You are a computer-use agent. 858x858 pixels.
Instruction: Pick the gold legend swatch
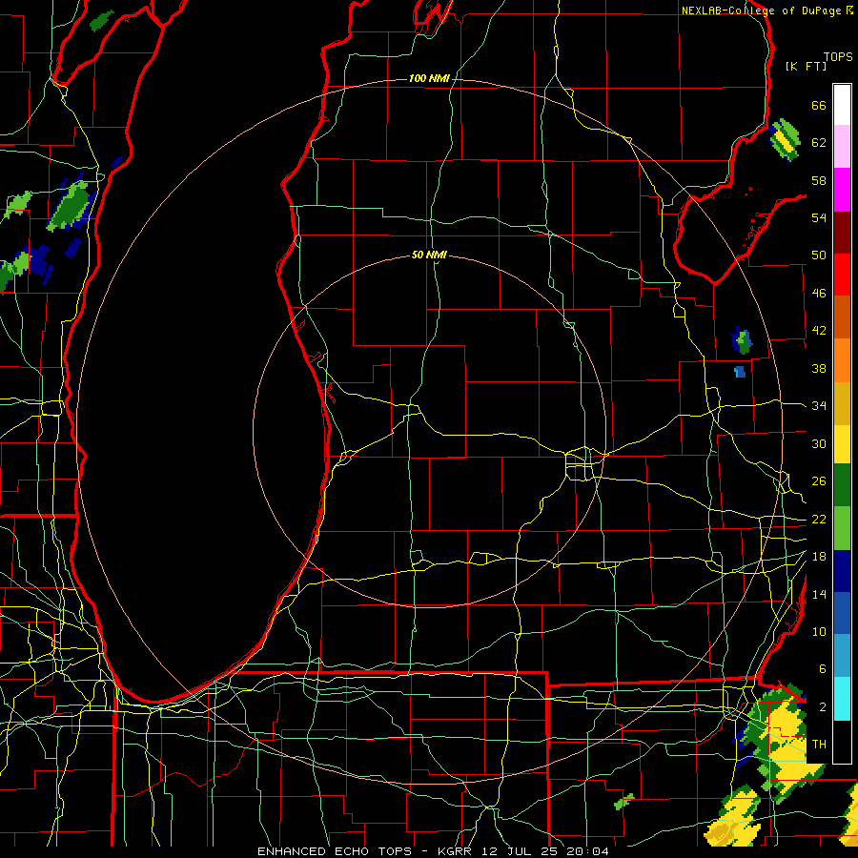pyautogui.click(x=842, y=403)
